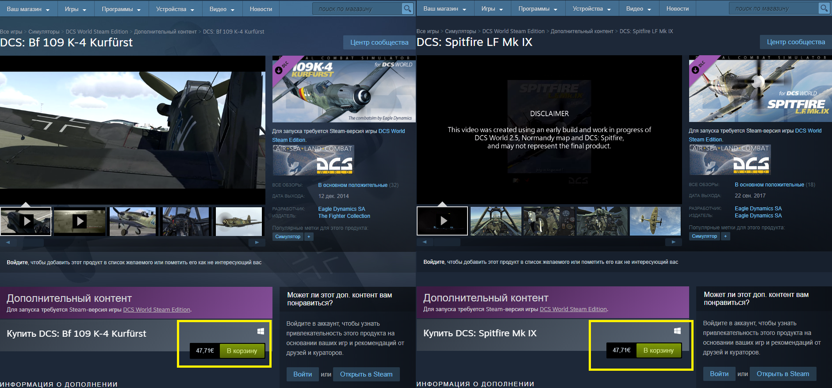Add Bf 109 K-4 Kurfürst 'В корзину'

click(242, 351)
